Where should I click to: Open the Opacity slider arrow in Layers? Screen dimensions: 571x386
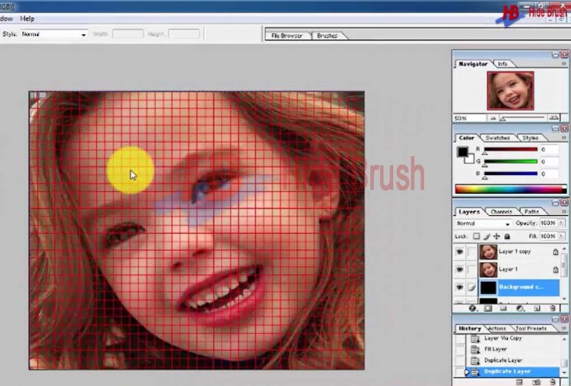tap(561, 223)
